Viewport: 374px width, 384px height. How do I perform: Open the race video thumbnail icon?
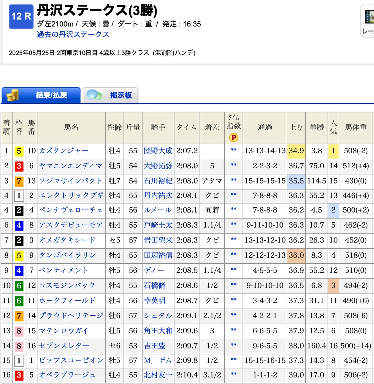[x=369, y=17]
